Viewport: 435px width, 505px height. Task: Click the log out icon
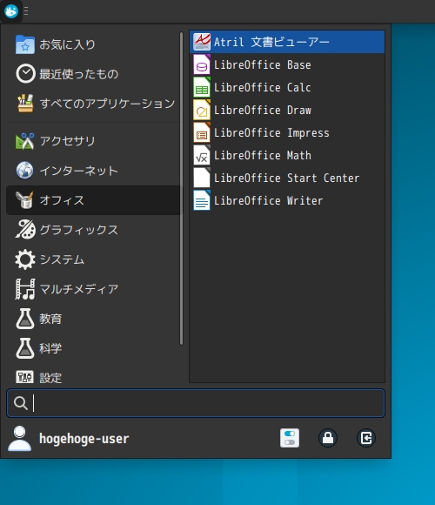[366, 438]
